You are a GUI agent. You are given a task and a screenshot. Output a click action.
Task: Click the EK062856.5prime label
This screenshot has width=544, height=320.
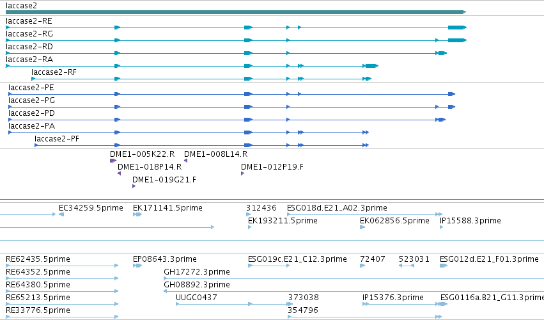click(x=394, y=221)
